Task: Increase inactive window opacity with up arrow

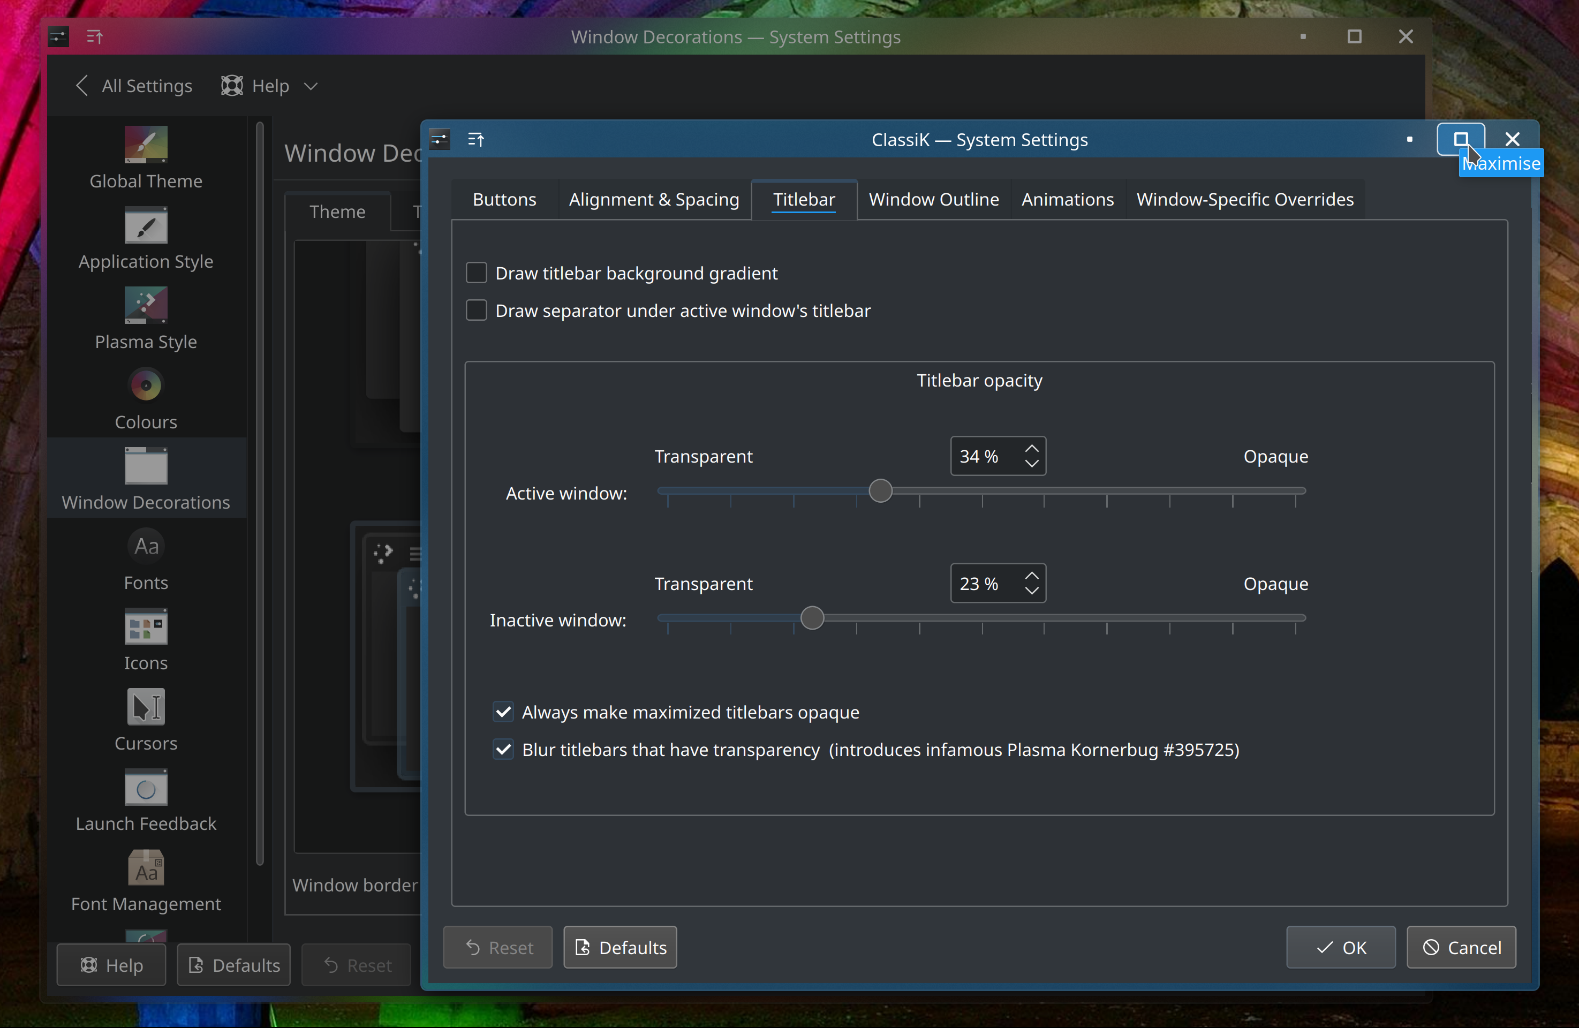Action: (x=1032, y=575)
